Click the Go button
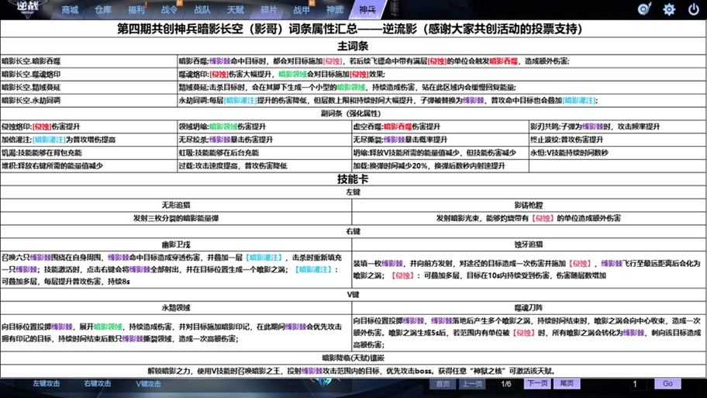This screenshot has width=707, height=398. 667,383
